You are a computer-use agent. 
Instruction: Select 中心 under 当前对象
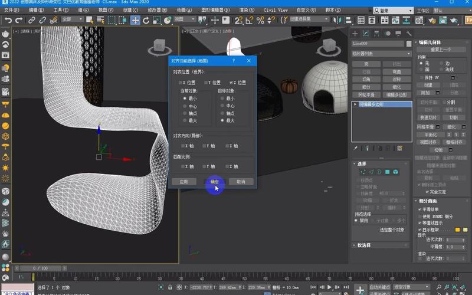click(x=185, y=106)
